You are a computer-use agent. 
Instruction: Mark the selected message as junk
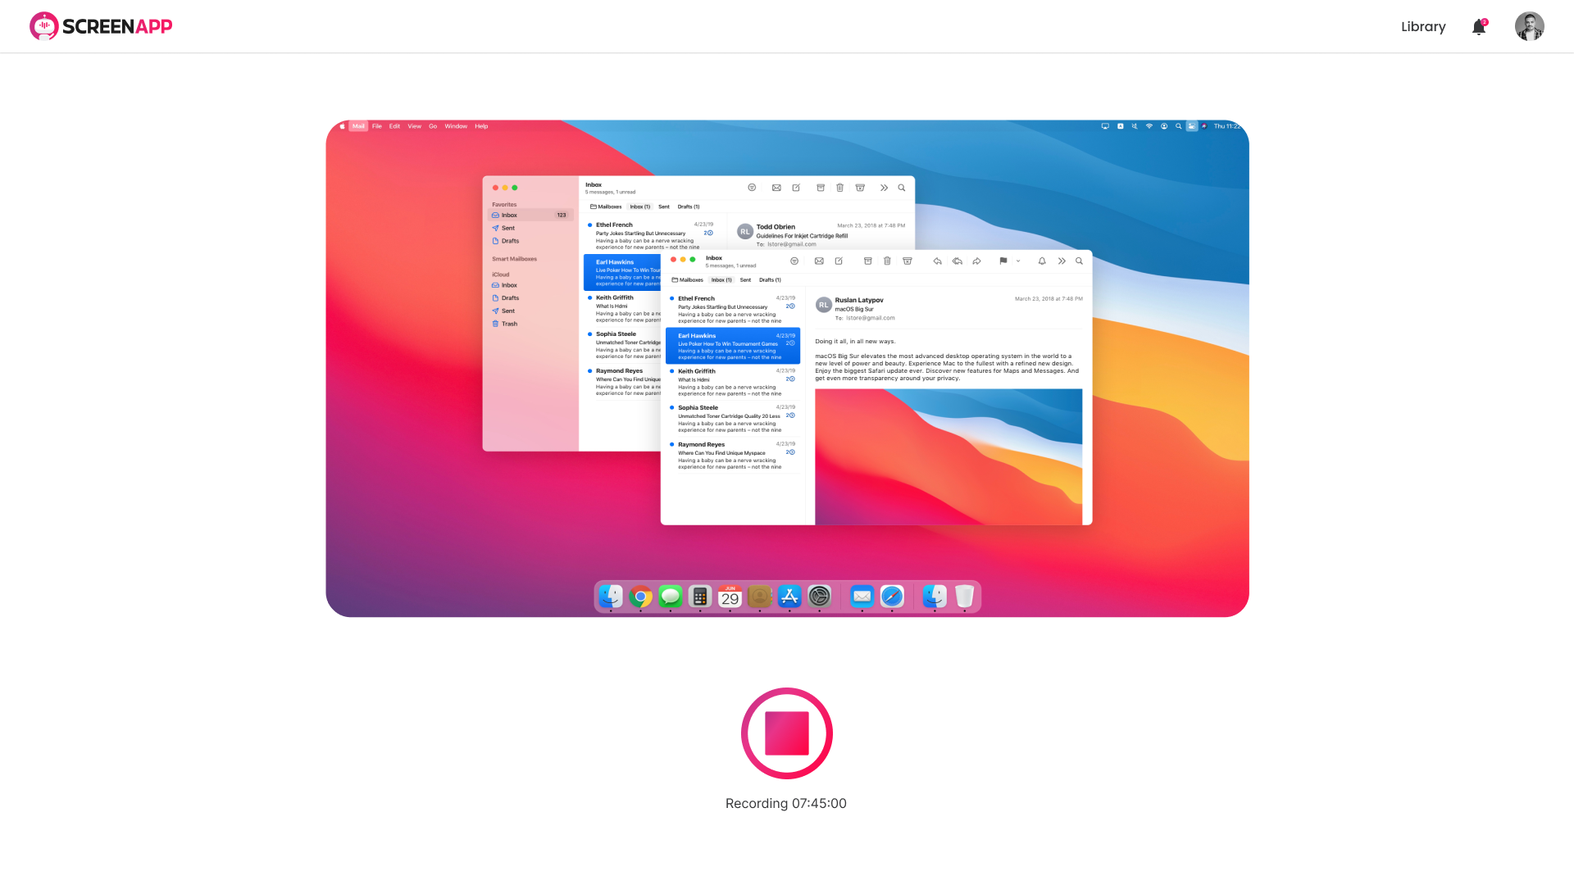pos(908,261)
